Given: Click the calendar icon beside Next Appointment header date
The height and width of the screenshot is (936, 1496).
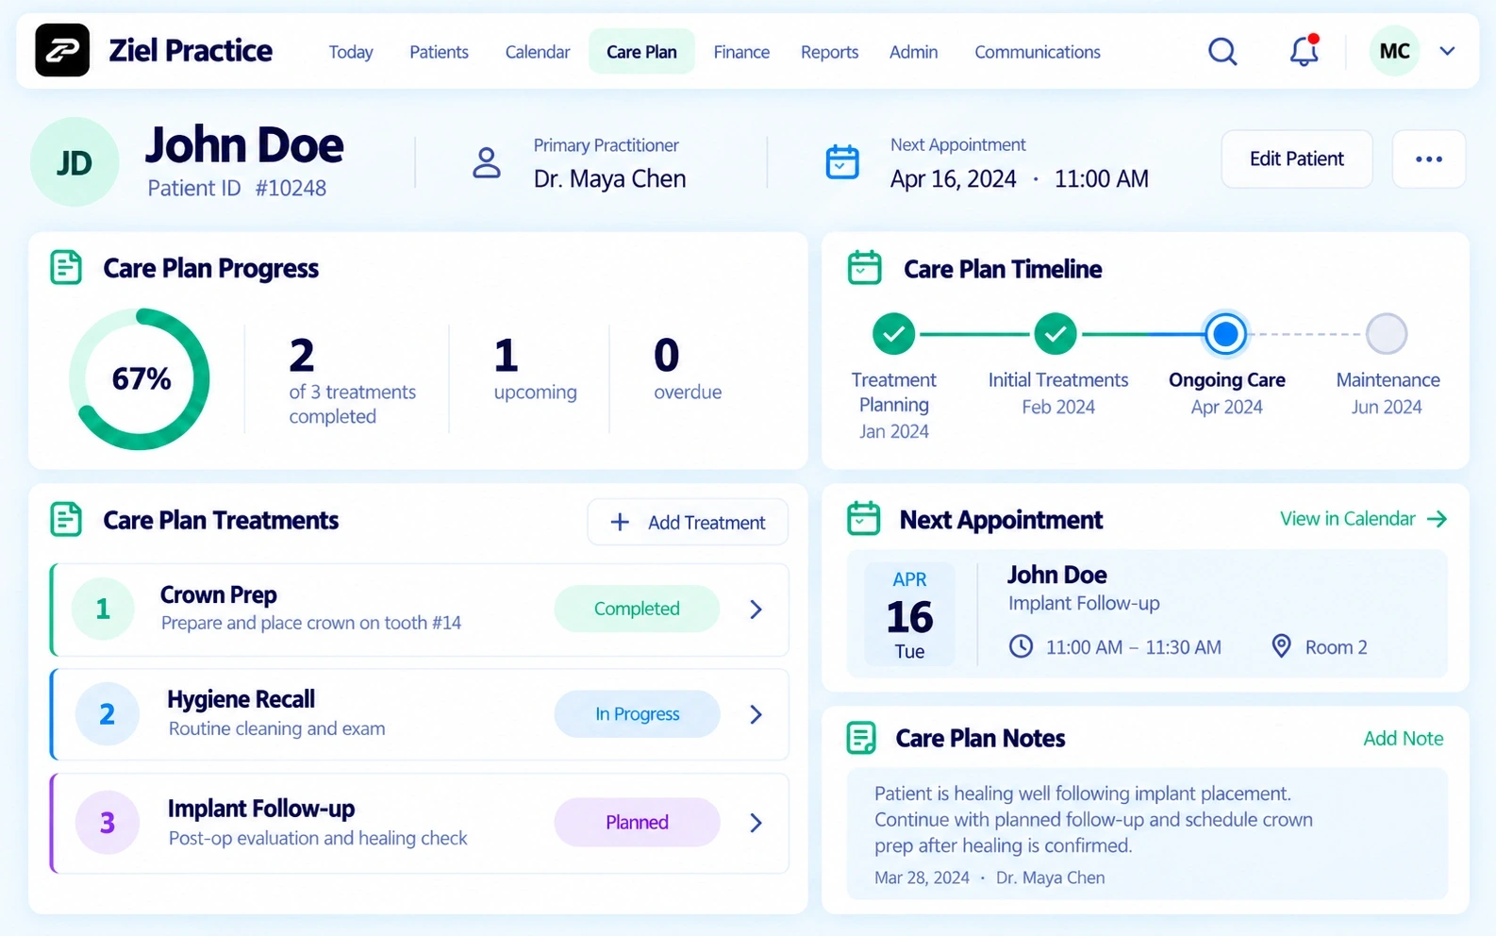Looking at the screenshot, I should (x=842, y=162).
